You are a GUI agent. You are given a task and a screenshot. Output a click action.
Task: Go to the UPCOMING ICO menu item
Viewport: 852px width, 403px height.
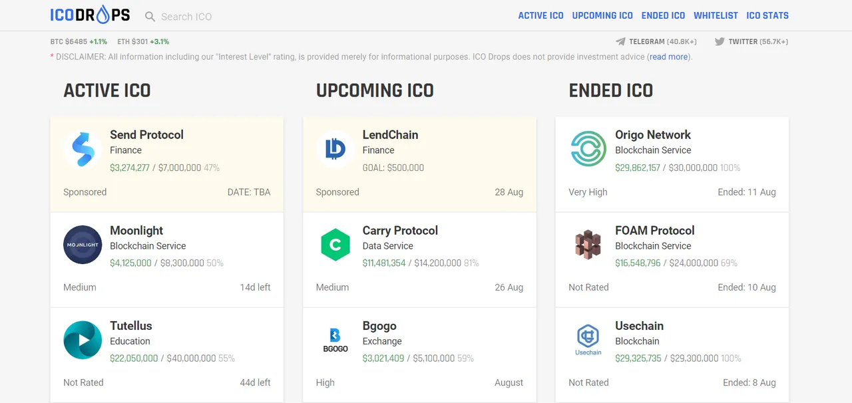point(602,15)
